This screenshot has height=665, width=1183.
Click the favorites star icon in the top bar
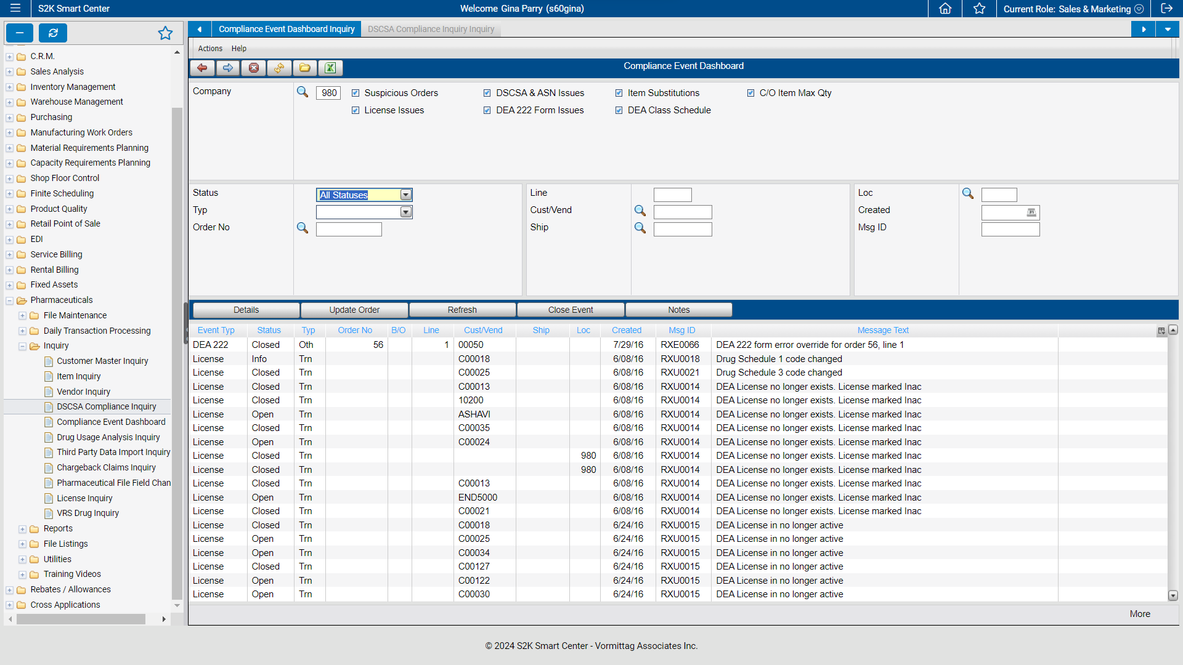(979, 9)
